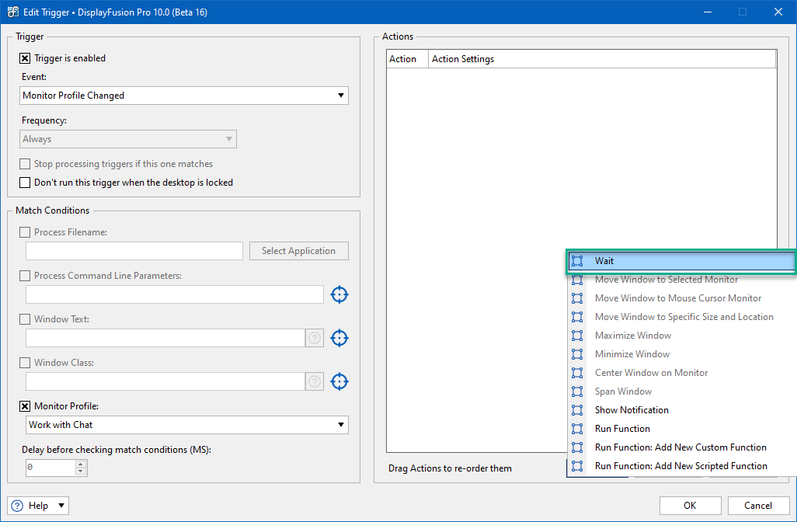Open Monitor Profile dropdown showing Work with Chat
The height and width of the screenshot is (522, 797).
coord(187,425)
